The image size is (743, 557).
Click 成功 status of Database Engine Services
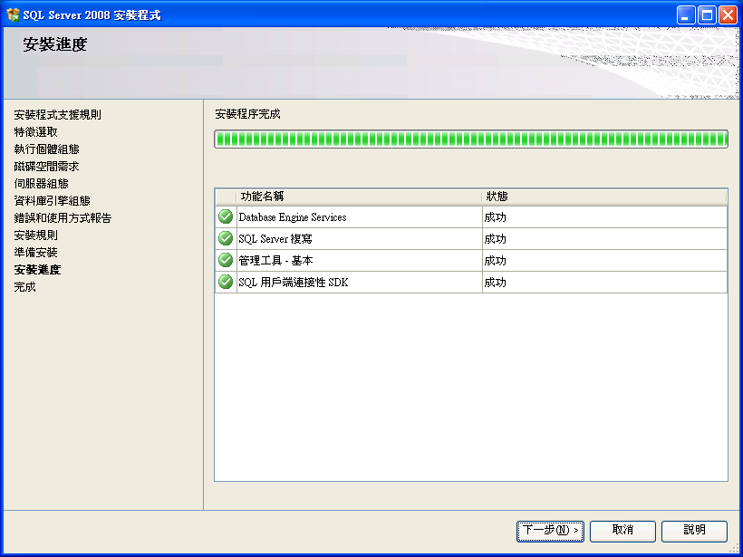point(495,217)
